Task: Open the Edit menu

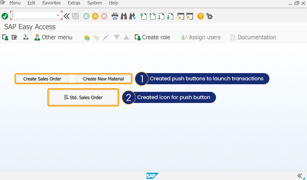Action: [x=31, y=3]
